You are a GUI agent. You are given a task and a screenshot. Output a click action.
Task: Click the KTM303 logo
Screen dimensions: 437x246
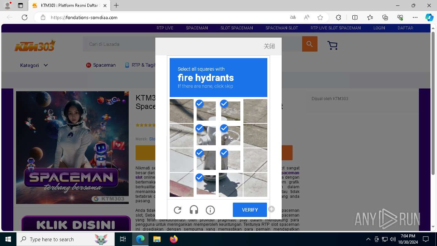tap(35, 45)
